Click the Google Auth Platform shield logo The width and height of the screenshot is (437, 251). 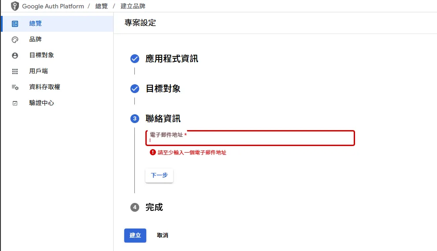15,6
